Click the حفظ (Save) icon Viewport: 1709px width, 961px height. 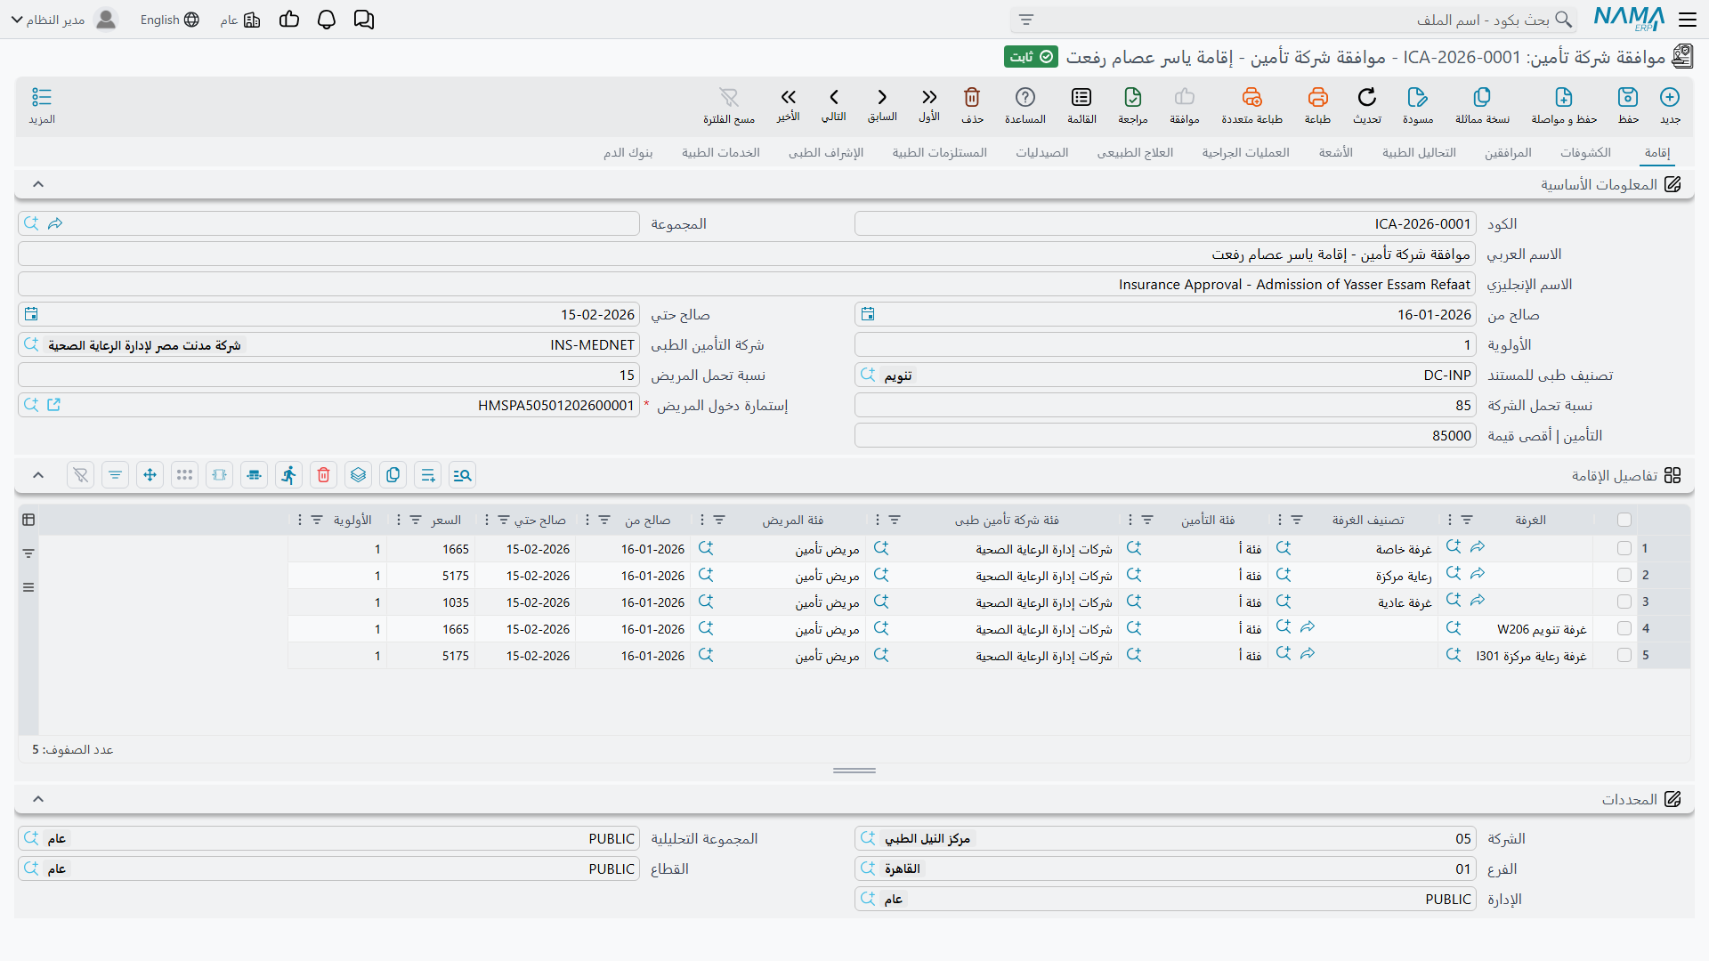click(x=1628, y=97)
